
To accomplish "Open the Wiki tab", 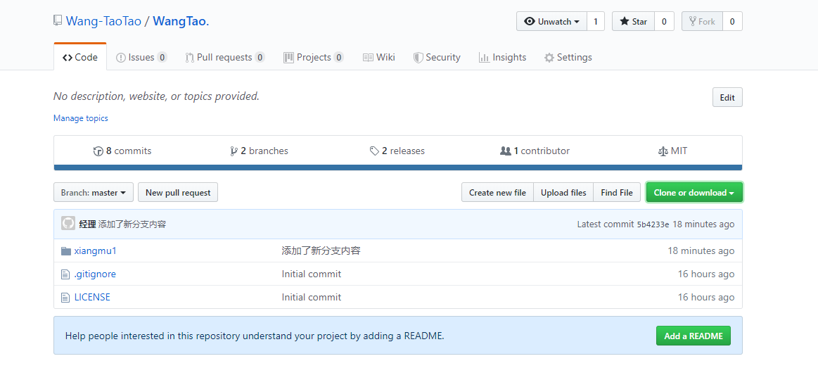I will pyautogui.click(x=379, y=58).
